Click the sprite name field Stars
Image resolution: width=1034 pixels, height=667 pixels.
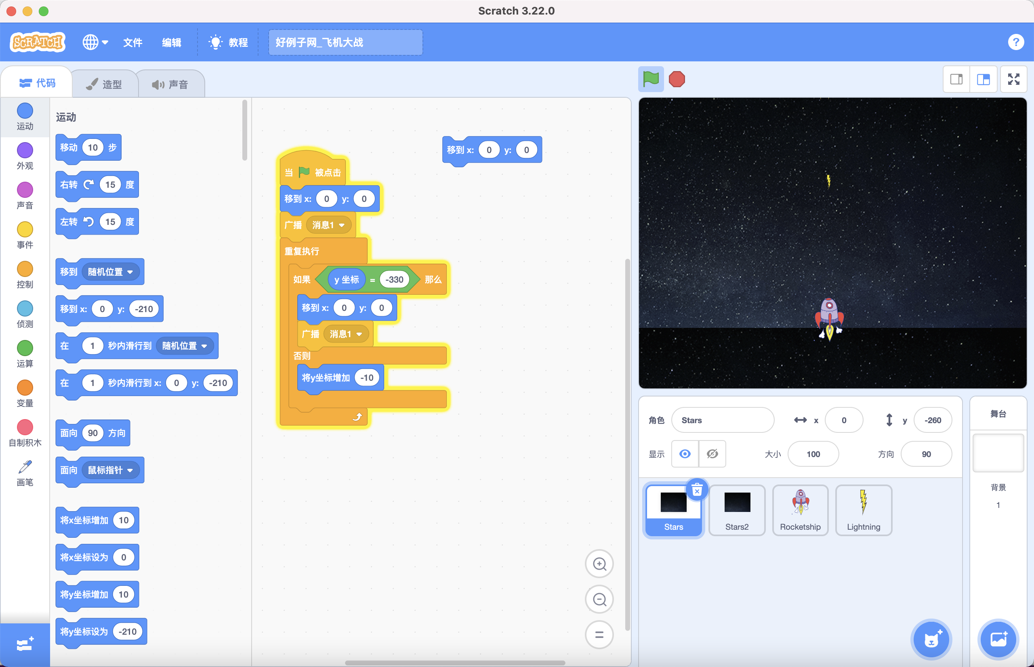[723, 420]
